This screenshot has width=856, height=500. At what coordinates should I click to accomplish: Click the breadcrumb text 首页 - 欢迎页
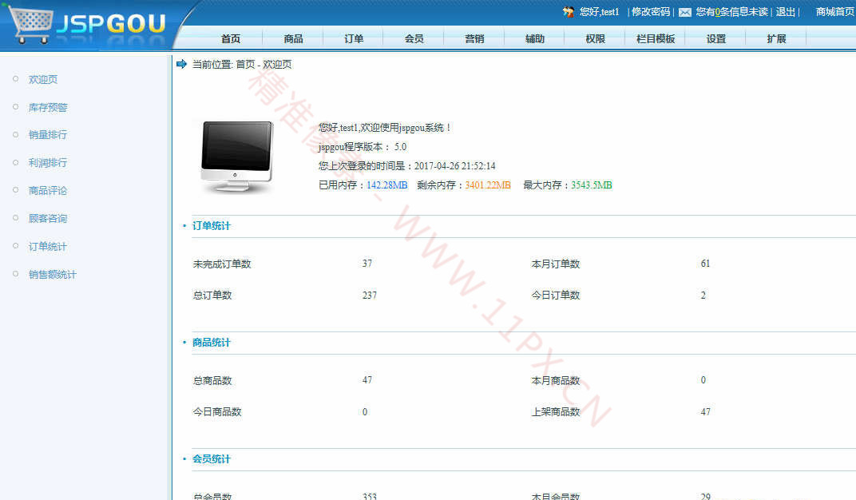(x=264, y=65)
